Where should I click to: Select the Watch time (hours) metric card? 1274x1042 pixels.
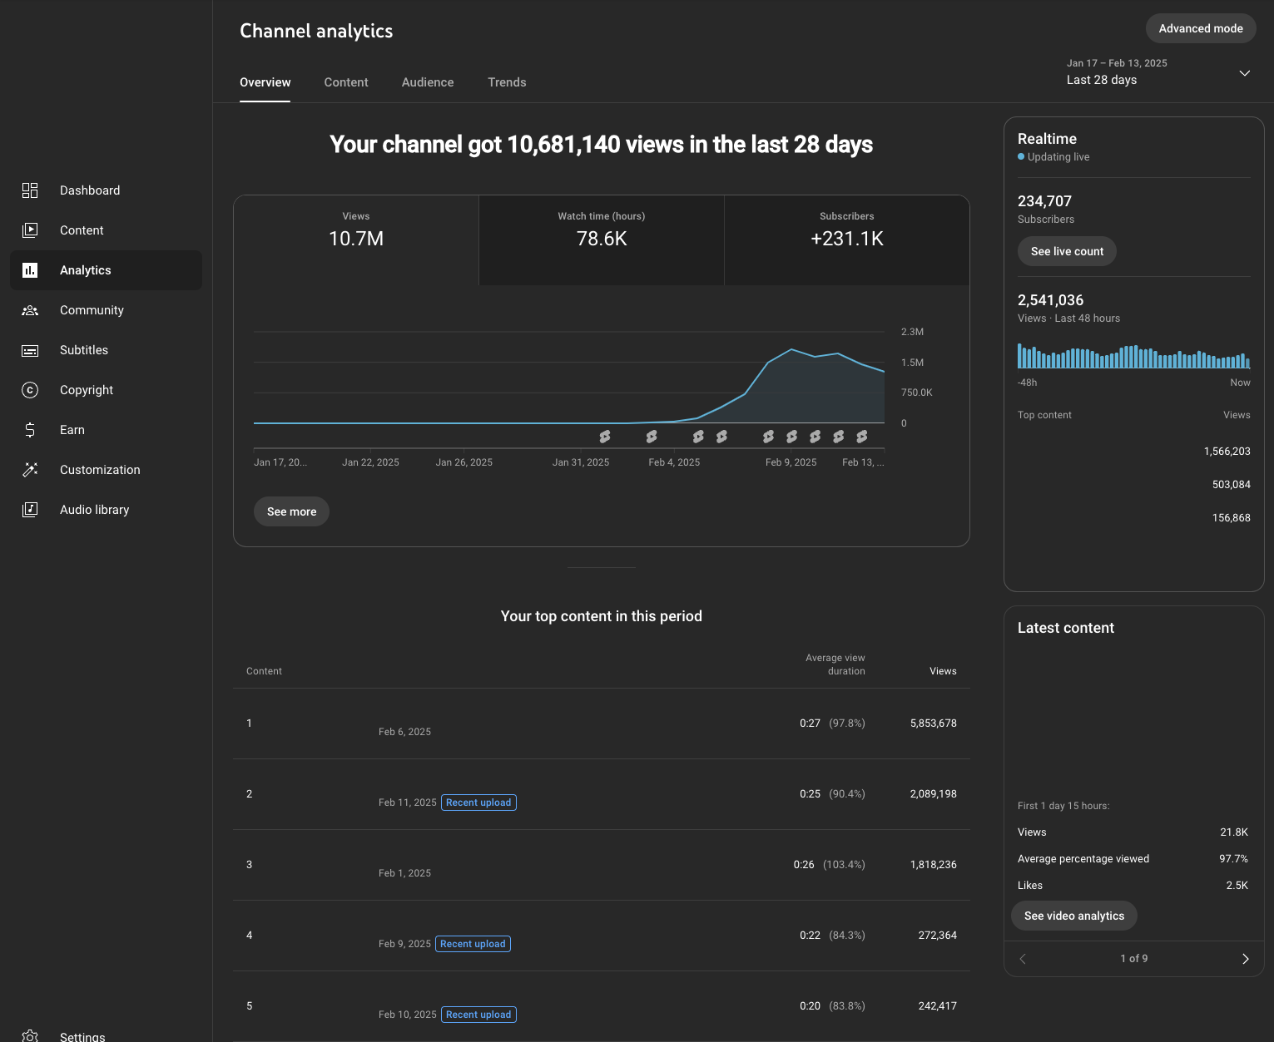point(602,240)
